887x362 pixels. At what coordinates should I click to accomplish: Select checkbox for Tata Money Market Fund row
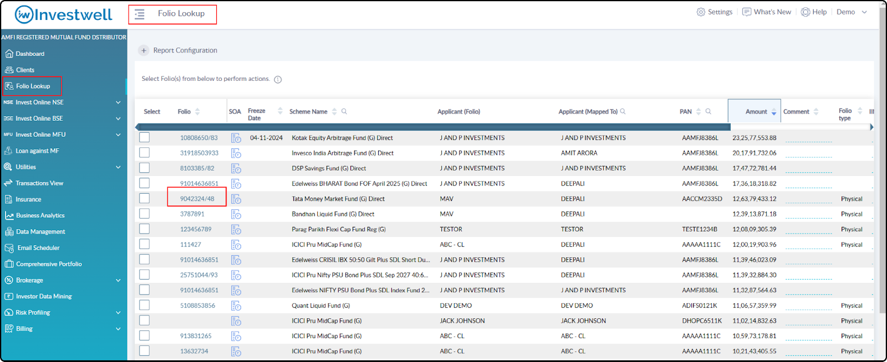click(x=145, y=198)
